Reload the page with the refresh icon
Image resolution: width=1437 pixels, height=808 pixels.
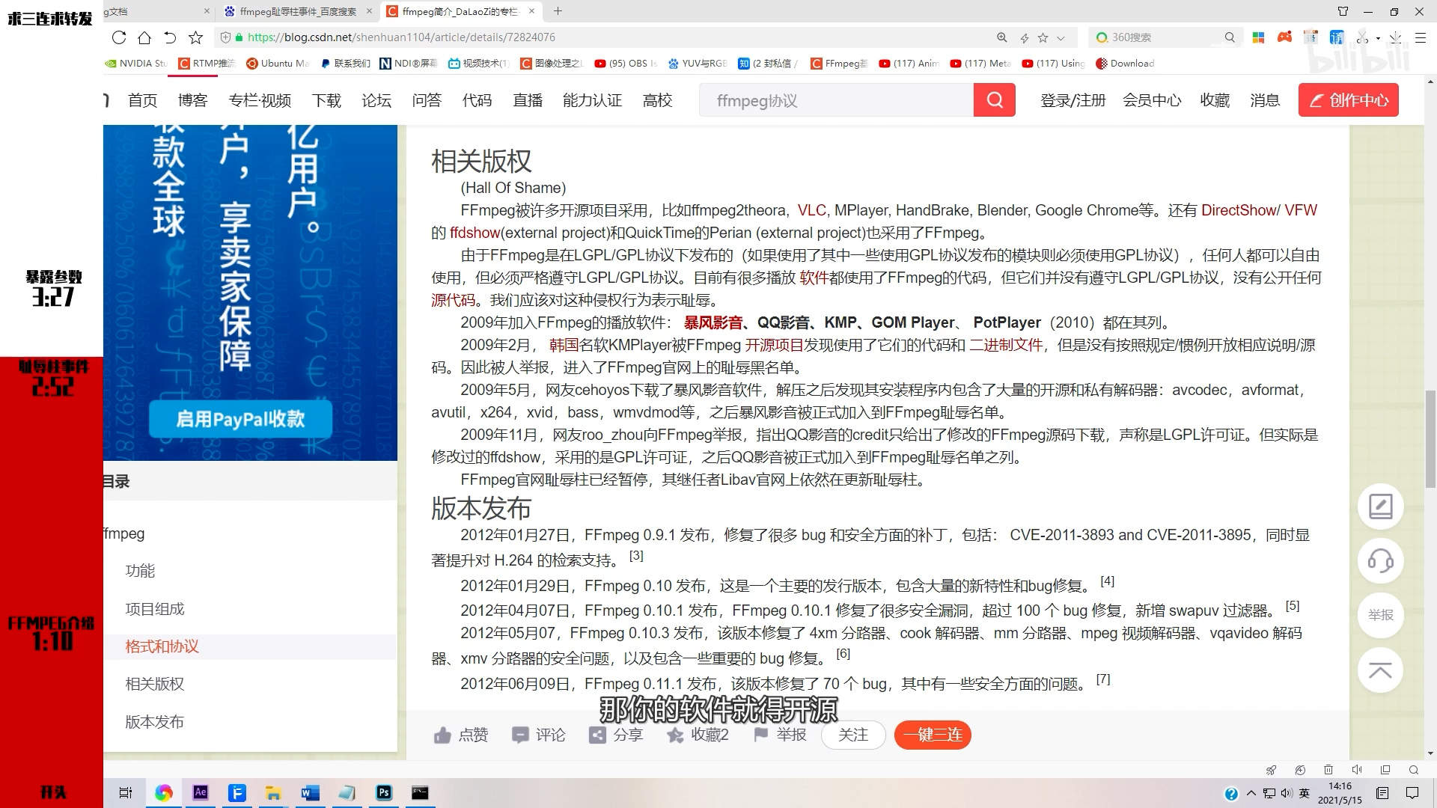(119, 37)
